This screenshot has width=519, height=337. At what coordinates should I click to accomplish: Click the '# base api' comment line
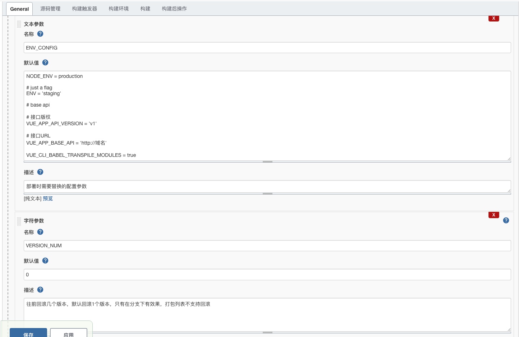[38, 105]
